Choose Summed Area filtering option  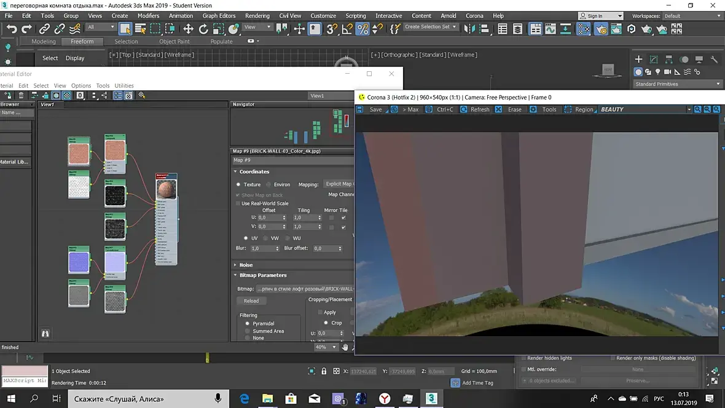[x=248, y=331]
